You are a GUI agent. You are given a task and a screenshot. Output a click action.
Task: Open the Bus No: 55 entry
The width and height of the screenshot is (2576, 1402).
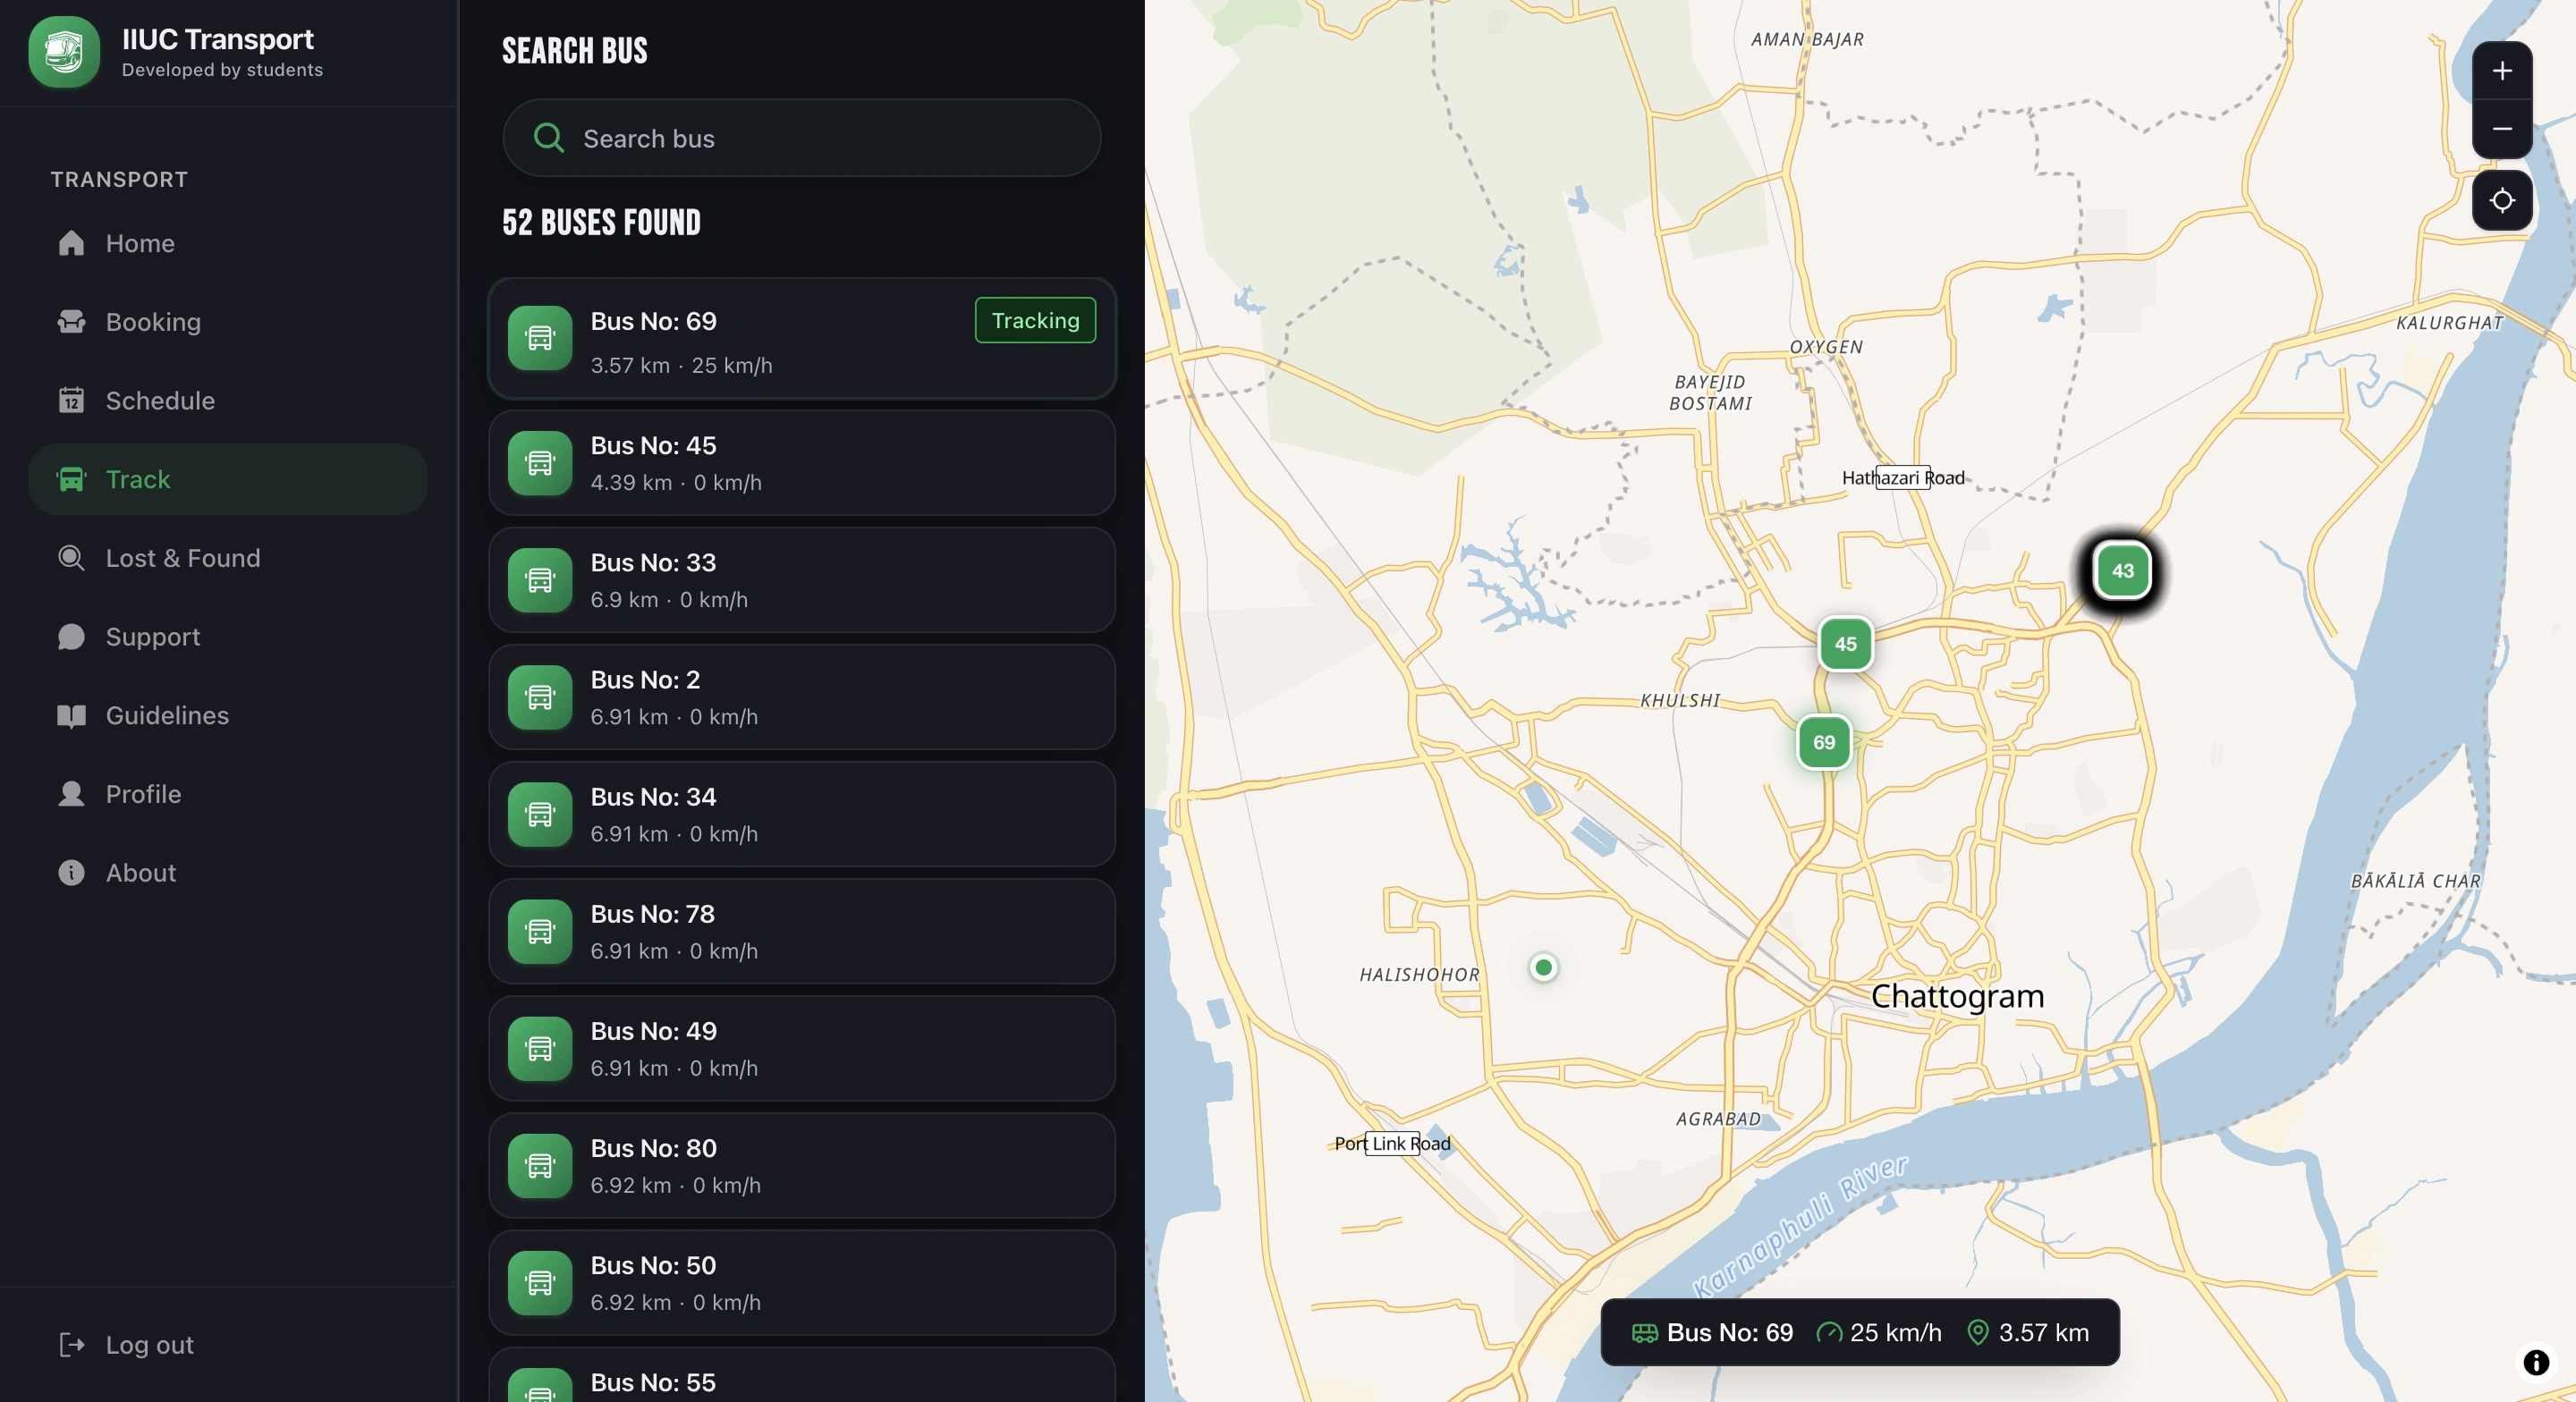pos(802,1376)
